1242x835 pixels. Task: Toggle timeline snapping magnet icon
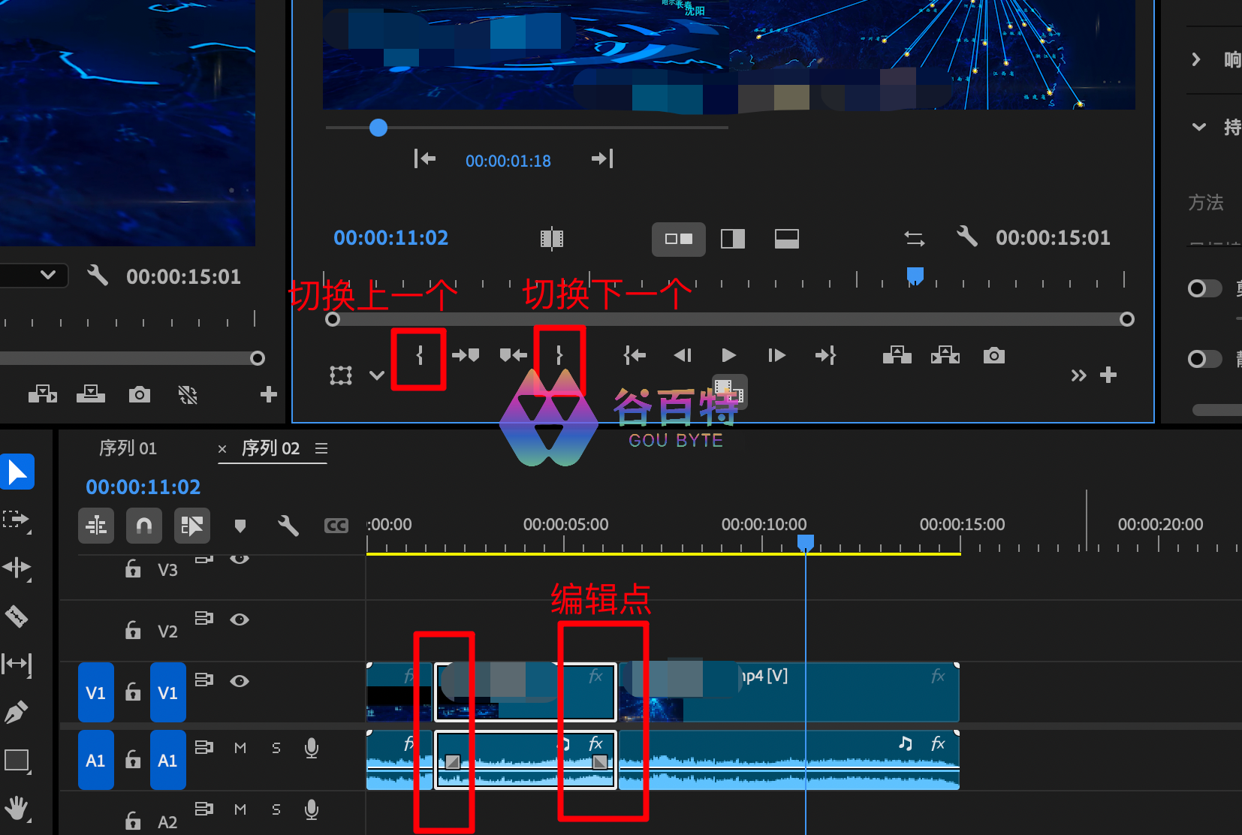click(x=143, y=526)
